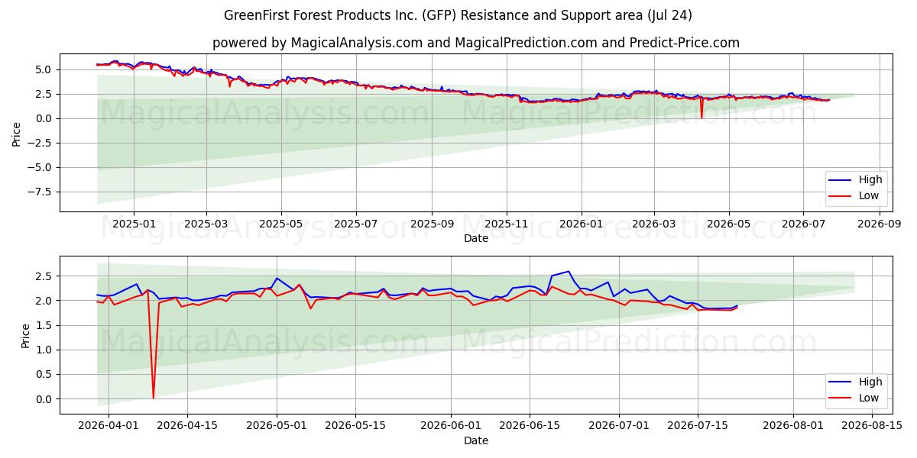
Task: Click the -2.5 price tick on upper chart
Action: 40,143
